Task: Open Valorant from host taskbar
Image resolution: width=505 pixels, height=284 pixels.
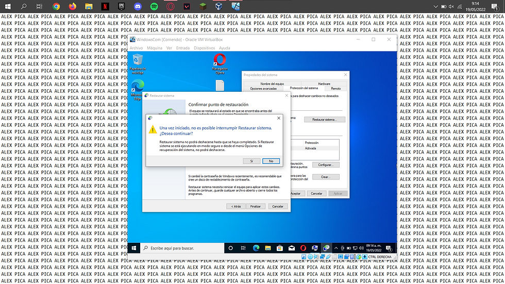Action: point(187,6)
